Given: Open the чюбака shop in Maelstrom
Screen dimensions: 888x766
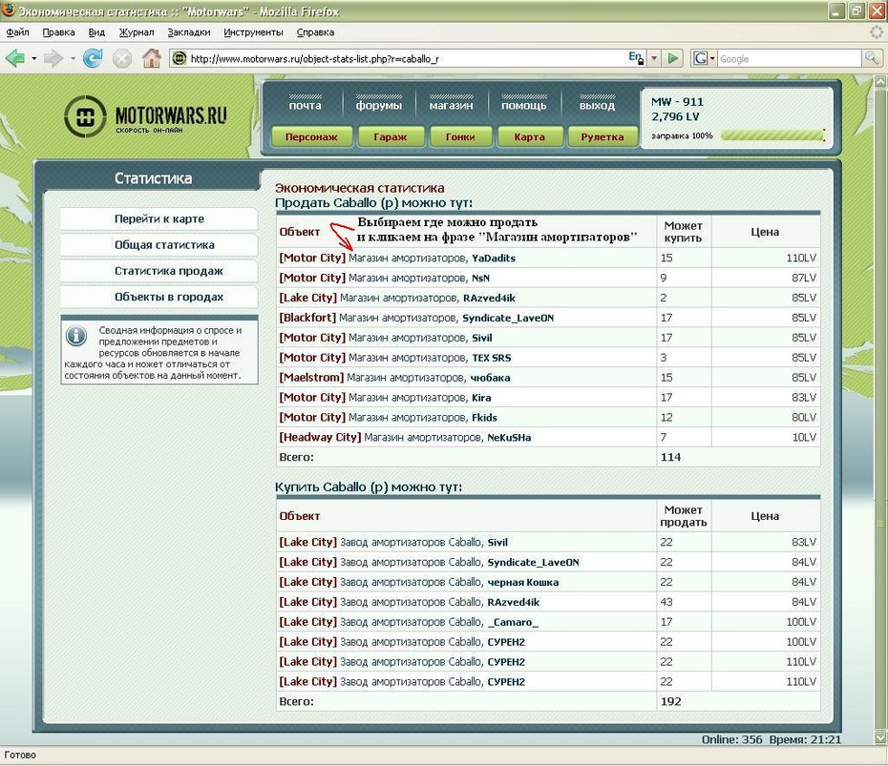Looking at the screenshot, I should click(x=407, y=378).
